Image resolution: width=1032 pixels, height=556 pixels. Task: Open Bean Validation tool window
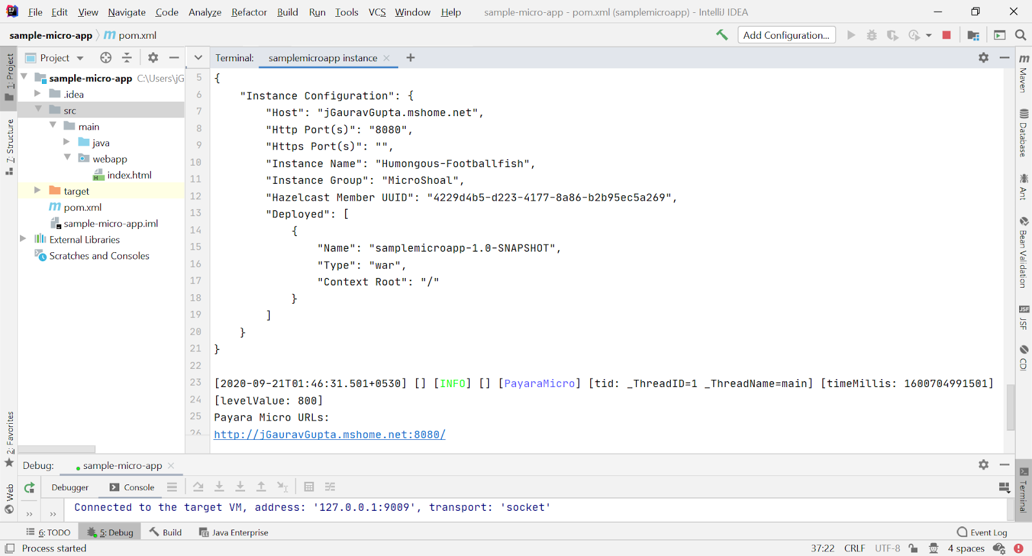point(1024,252)
